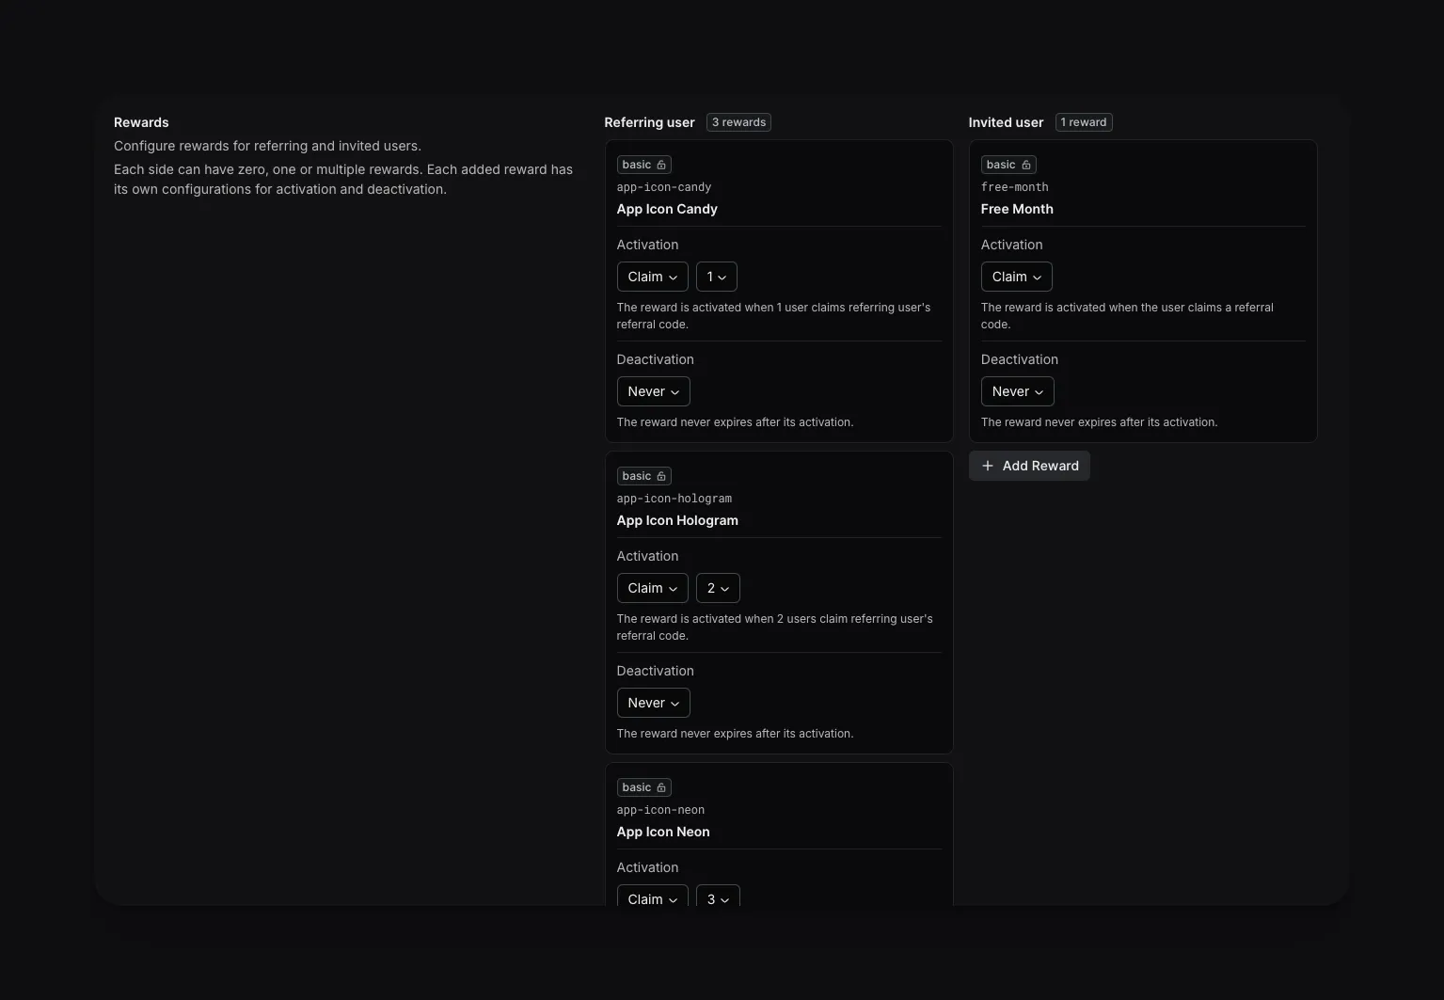The image size is (1444, 1000).
Task: Open Candy reward claim count dropdown showing 1
Action: coord(716,277)
